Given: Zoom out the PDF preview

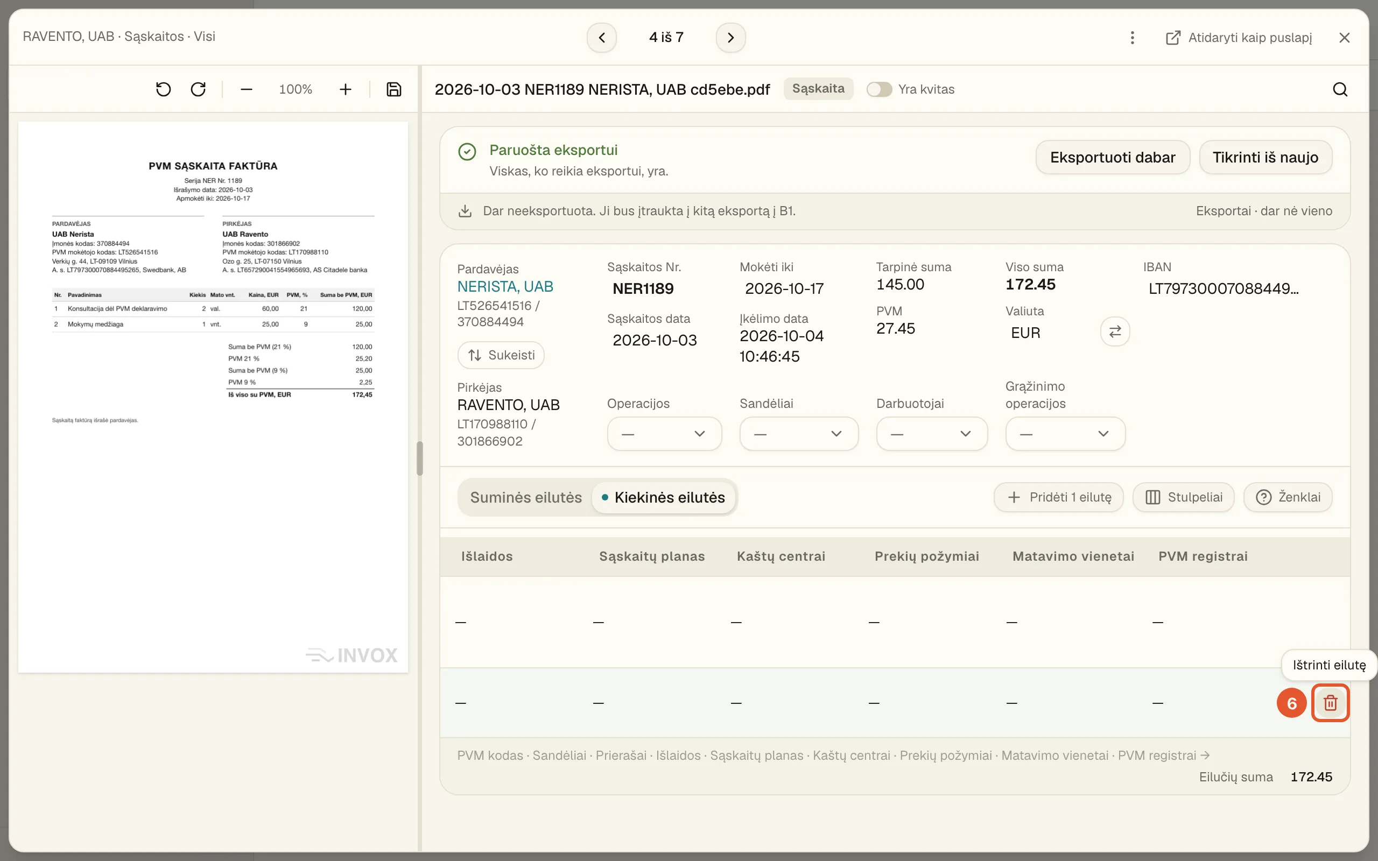Looking at the screenshot, I should pos(246,89).
